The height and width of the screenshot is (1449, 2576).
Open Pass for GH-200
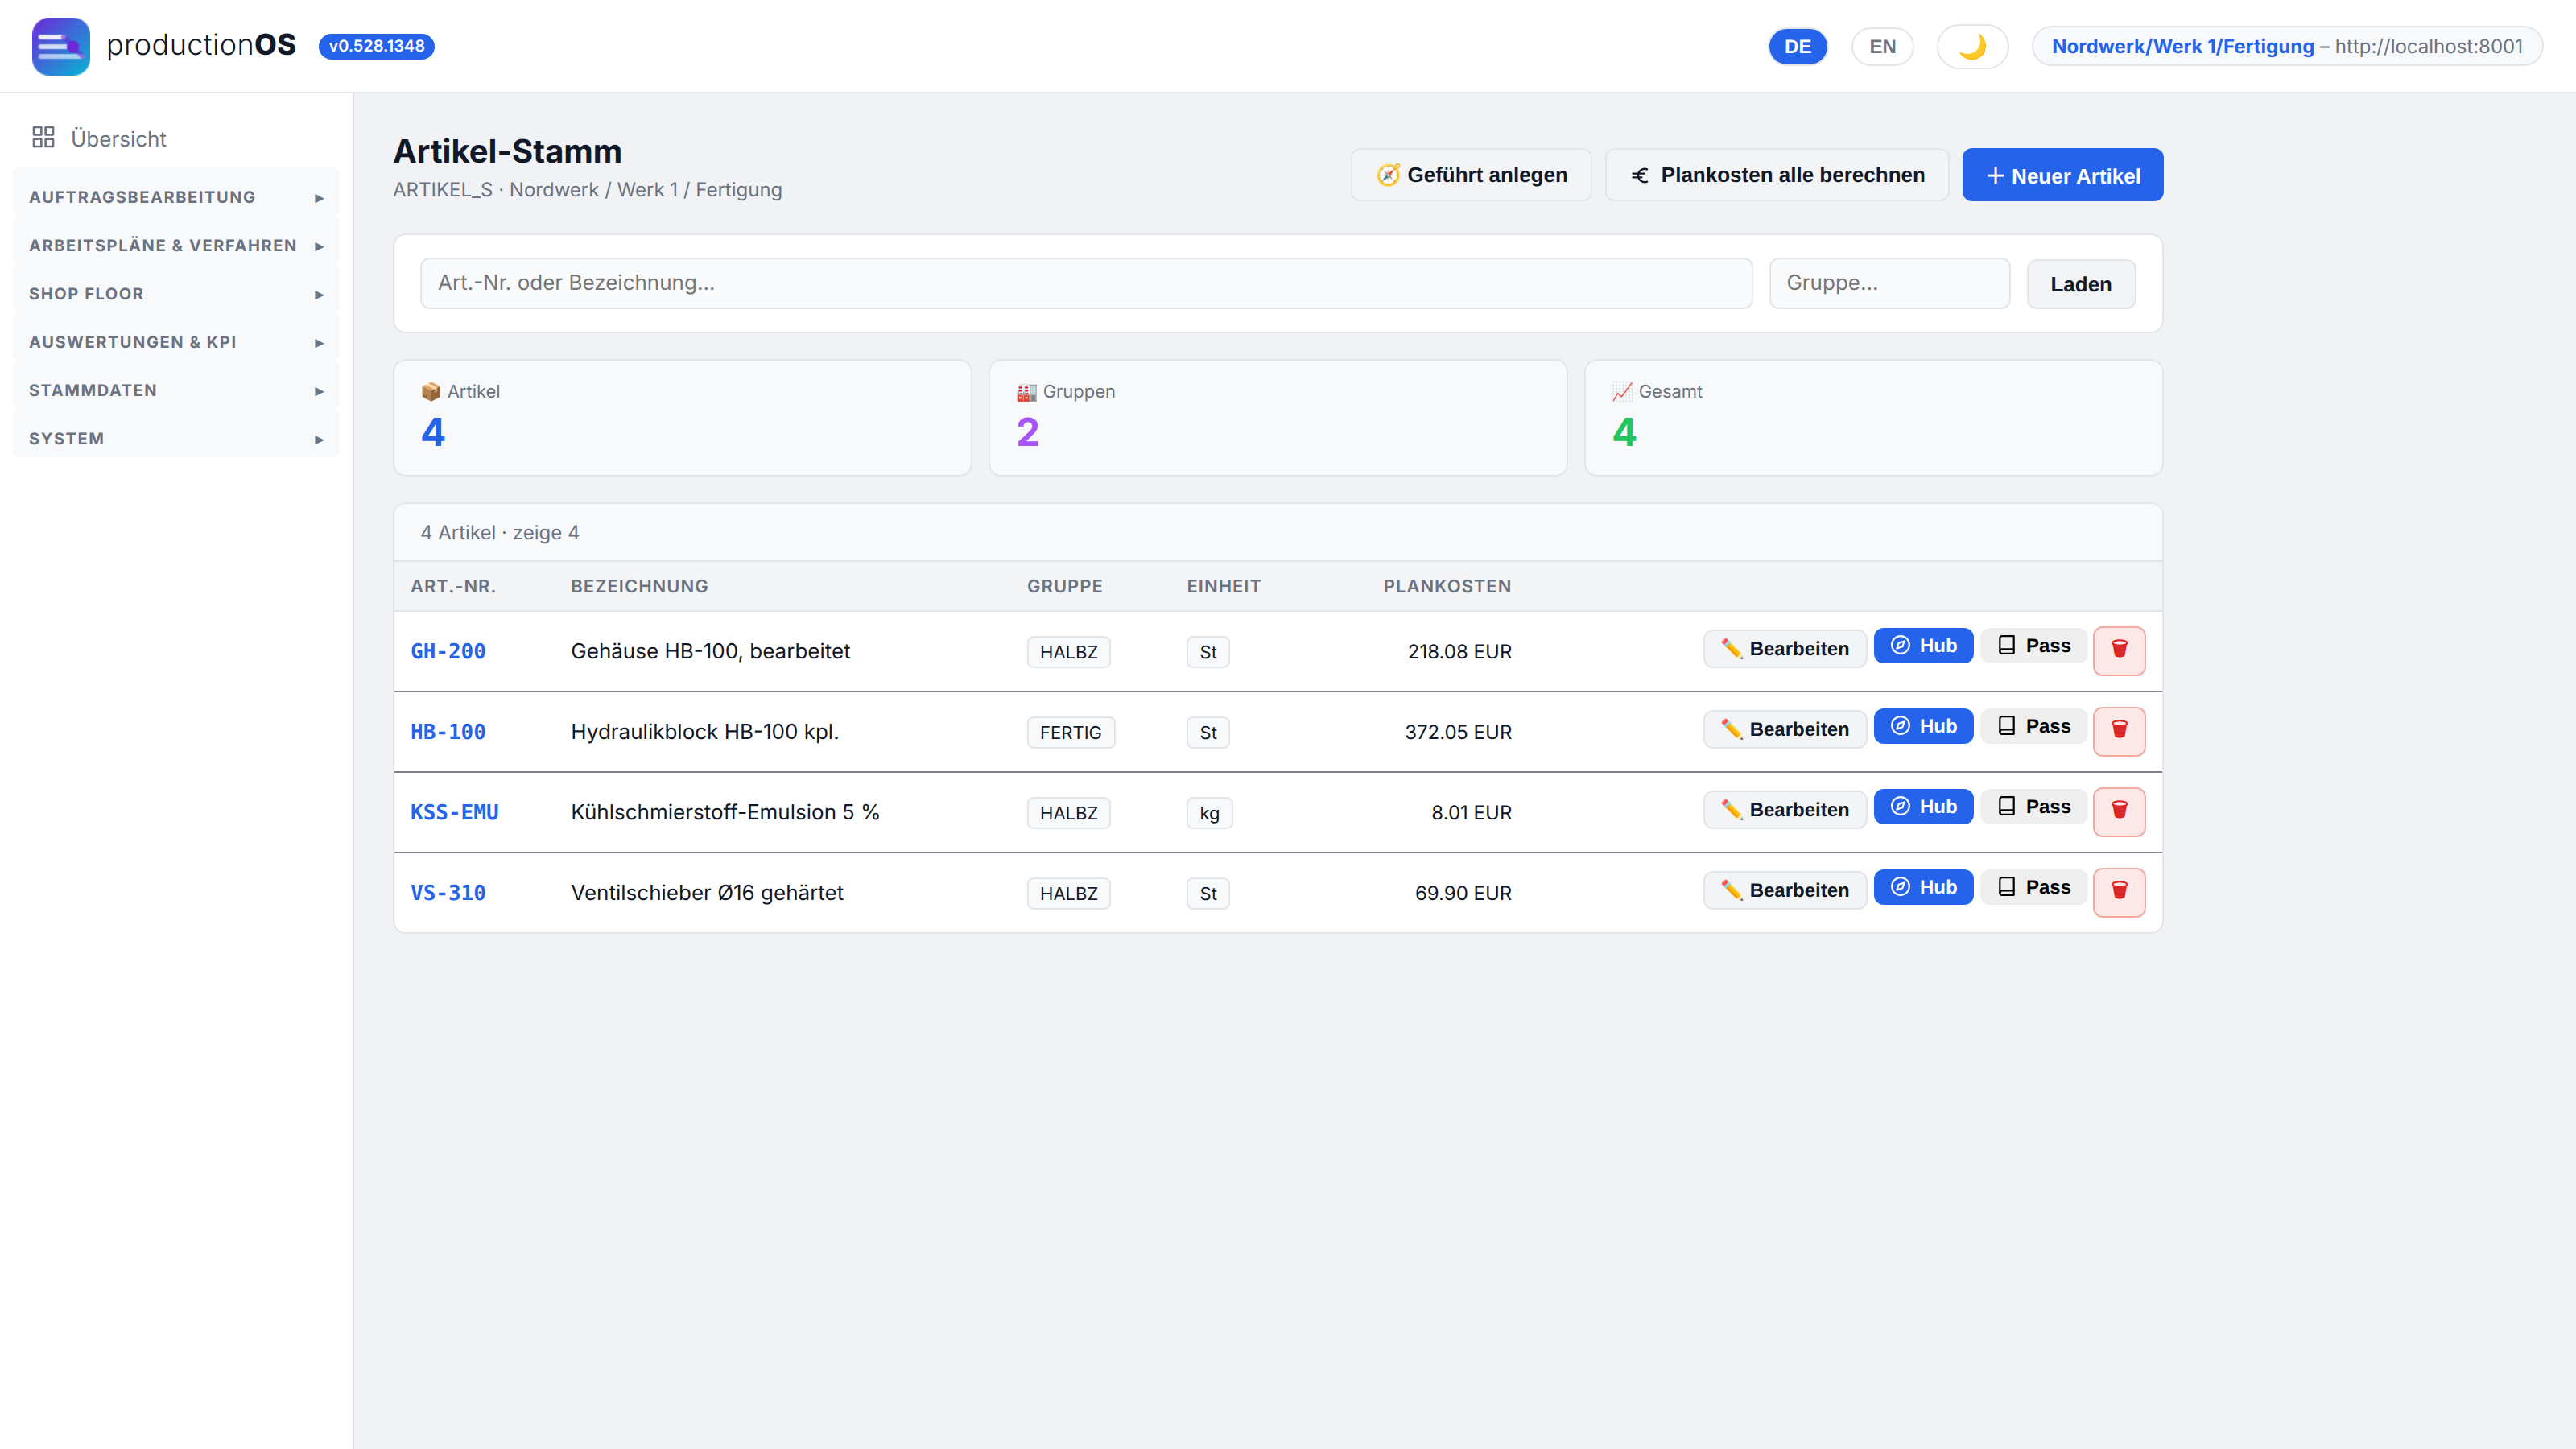(x=2034, y=645)
